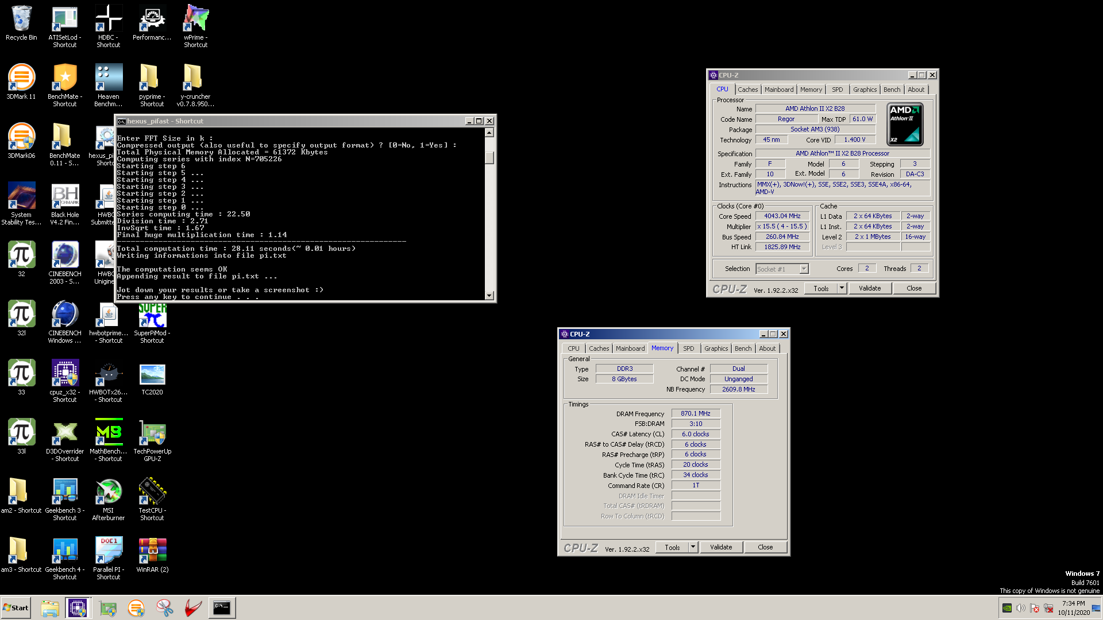Expand Tools dropdown arrow in top CPU-Z
This screenshot has height=620, width=1103.
tap(842, 288)
